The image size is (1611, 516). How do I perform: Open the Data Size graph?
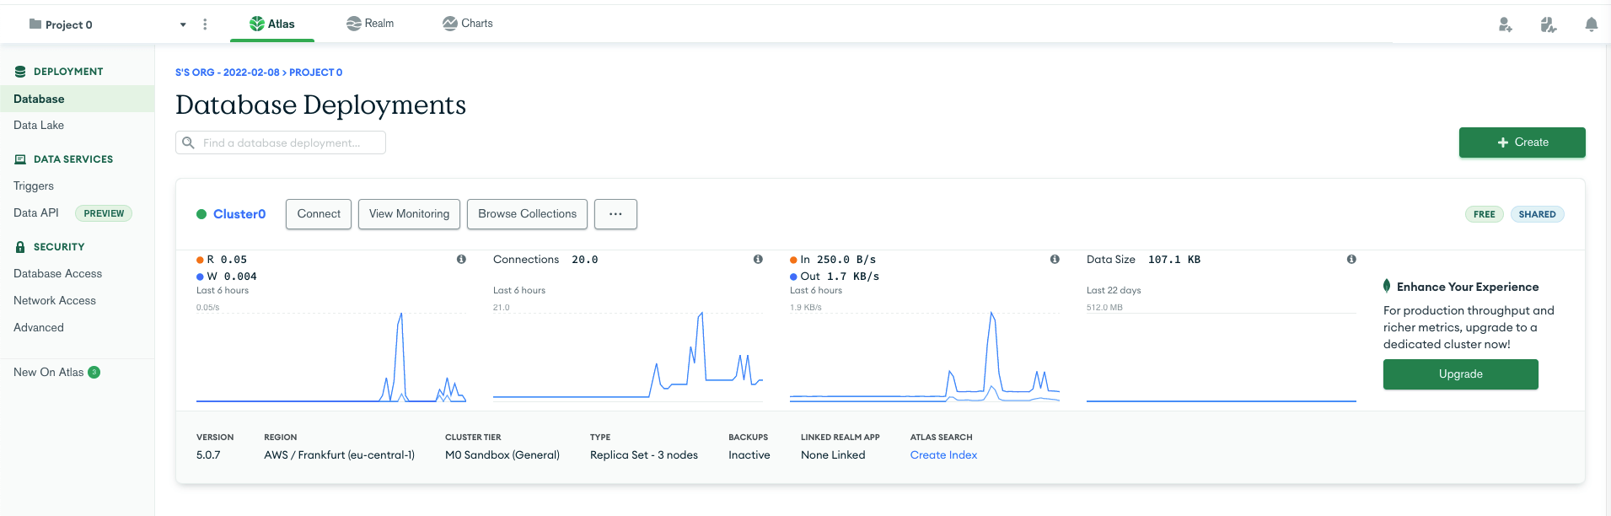click(1222, 357)
